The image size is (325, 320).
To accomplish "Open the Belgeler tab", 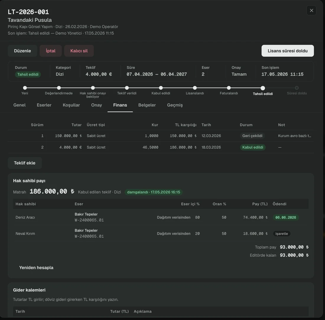I will coord(147,105).
